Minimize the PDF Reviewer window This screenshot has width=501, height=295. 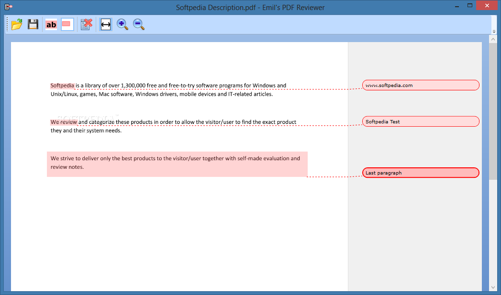(457, 6)
